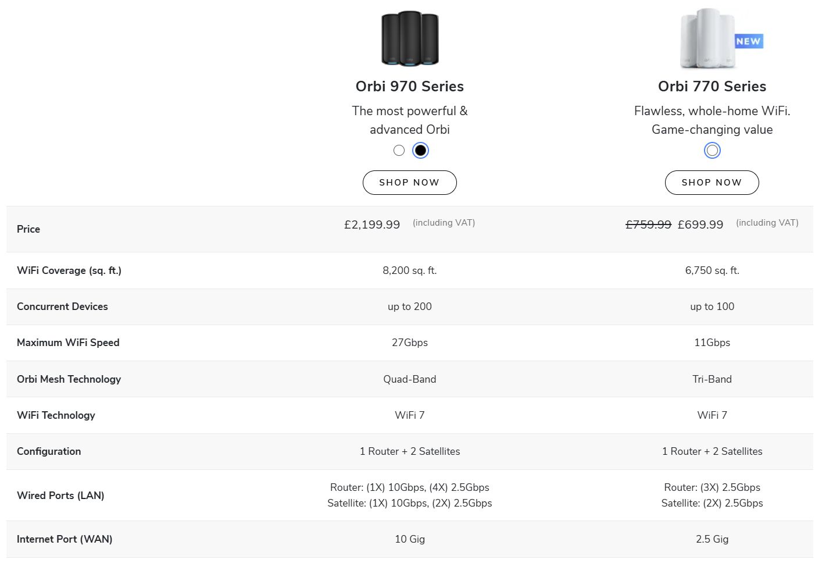The width and height of the screenshot is (815, 563).
Task: Click the Wired Ports (LAN) row label
Action: tap(60, 496)
